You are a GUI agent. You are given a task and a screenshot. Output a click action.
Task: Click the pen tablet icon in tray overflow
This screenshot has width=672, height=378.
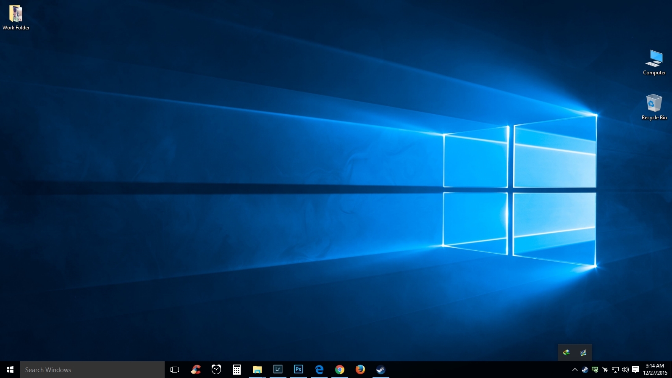click(583, 353)
